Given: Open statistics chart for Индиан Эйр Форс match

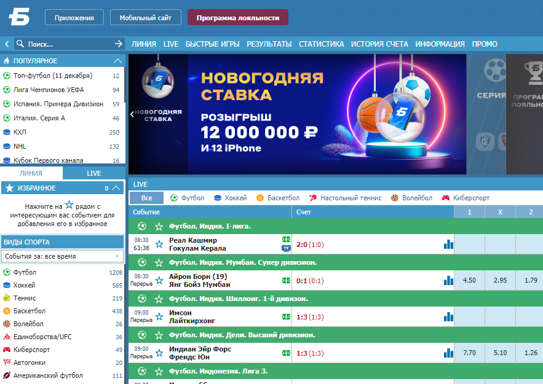Looking at the screenshot, I should [x=448, y=353].
